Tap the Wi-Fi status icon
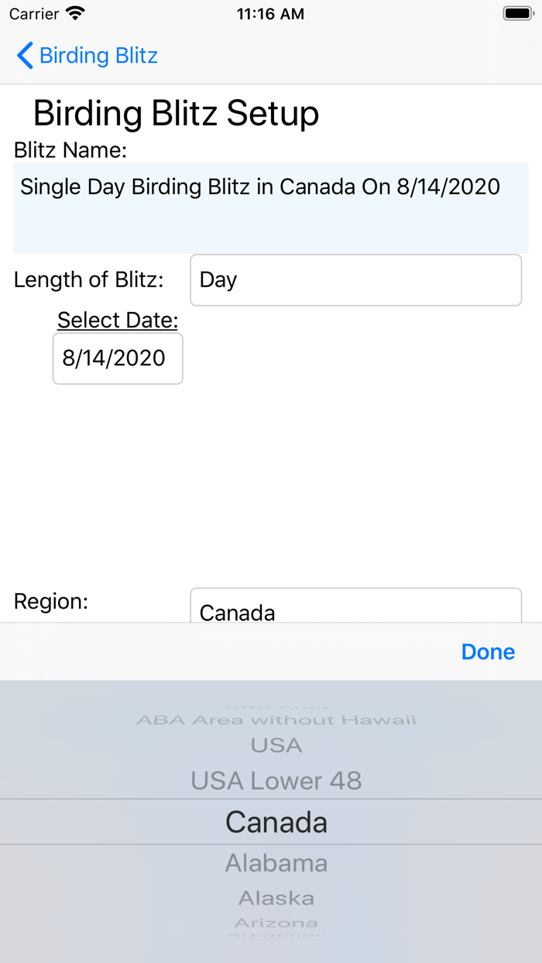This screenshot has height=963, width=542. (x=75, y=14)
